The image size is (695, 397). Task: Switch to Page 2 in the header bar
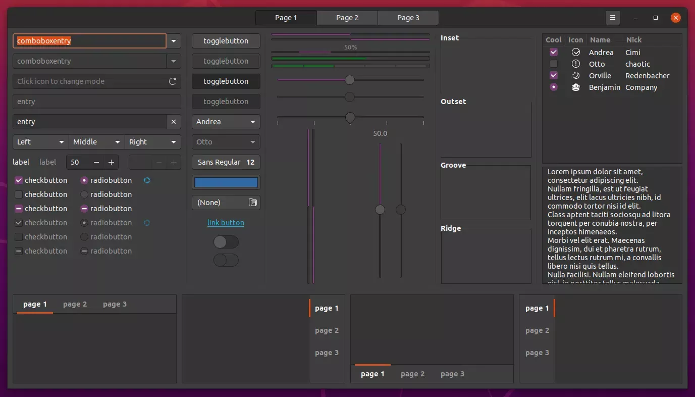pyautogui.click(x=347, y=18)
